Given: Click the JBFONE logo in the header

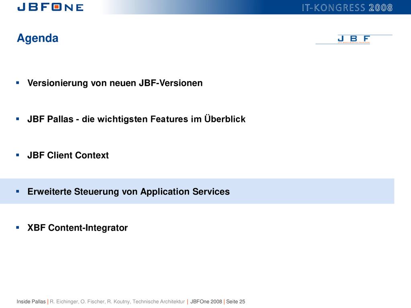Looking at the screenshot, I should pos(50,7).
